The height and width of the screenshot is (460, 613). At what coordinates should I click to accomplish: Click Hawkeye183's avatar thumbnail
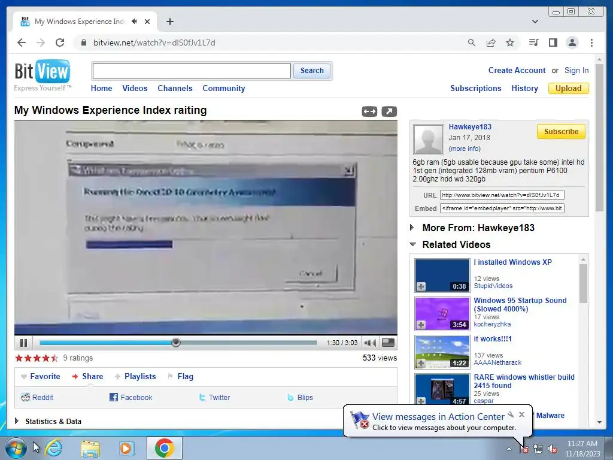pyautogui.click(x=429, y=139)
